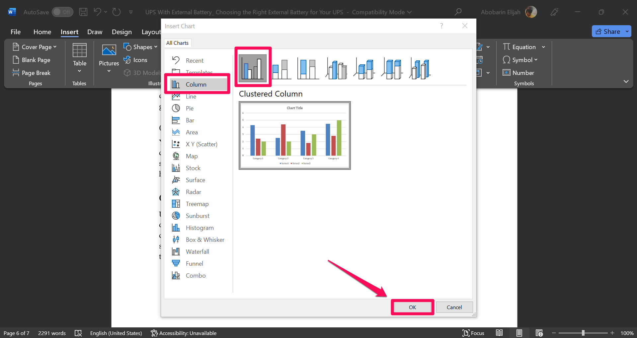Insert a Page Break

pyautogui.click(x=35, y=73)
